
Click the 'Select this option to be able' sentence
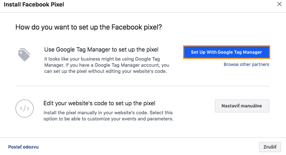(108, 119)
